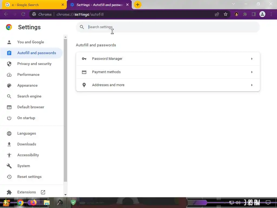Click the Payment methods card icon
The image size is (277, 208).
[x=84, y=72]
